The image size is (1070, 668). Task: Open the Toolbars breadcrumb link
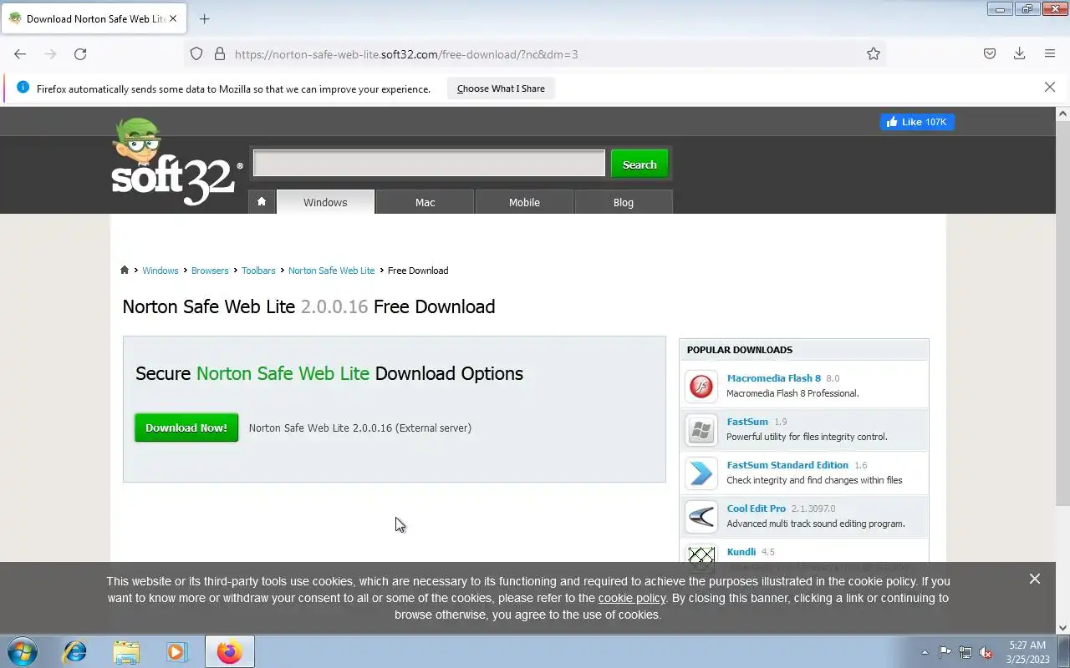258,271
